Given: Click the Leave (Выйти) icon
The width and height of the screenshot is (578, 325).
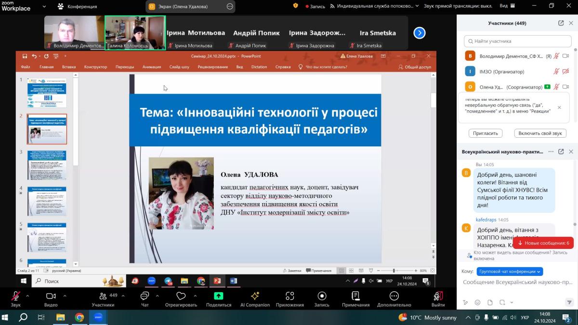Looking at the screenshot, I should [x=438, y=296].
